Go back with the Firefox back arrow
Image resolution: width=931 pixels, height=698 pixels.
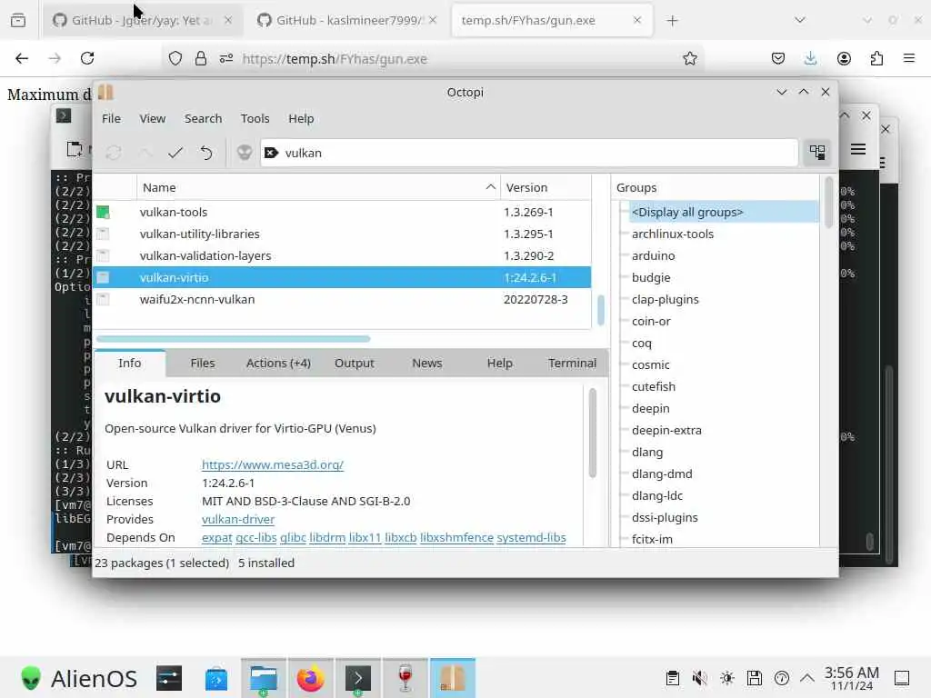tap(22, 58)
